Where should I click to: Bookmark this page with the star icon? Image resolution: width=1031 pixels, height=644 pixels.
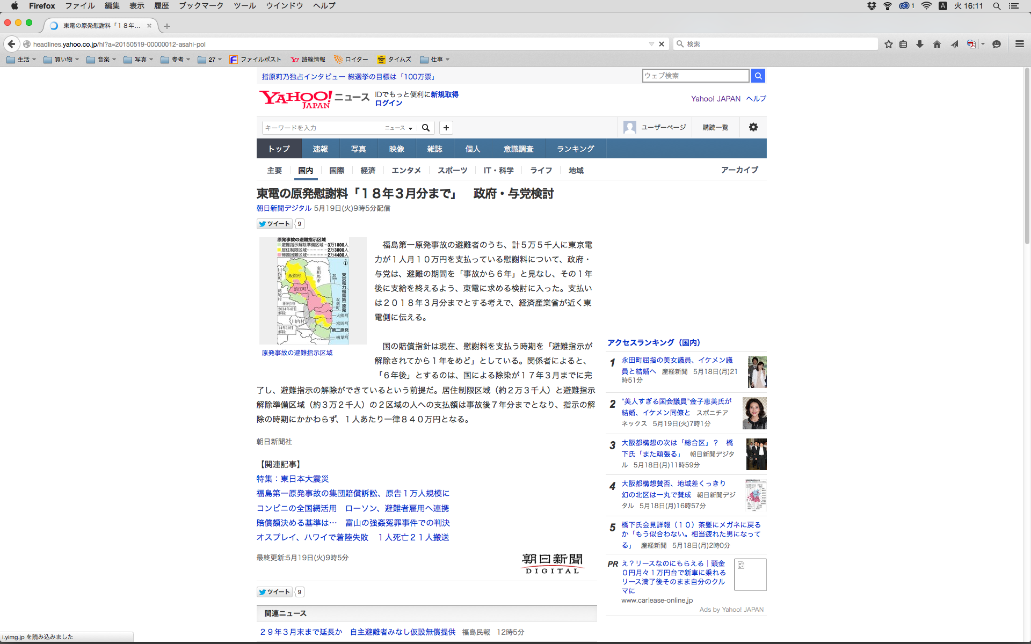point(889,44)
